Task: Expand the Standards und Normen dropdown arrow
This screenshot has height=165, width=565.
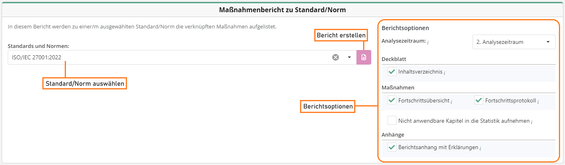Action: (349, 57)
